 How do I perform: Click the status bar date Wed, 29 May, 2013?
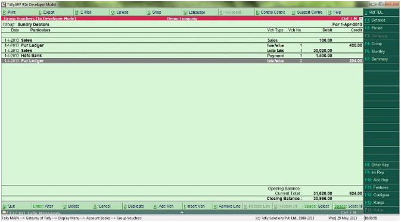343,218
